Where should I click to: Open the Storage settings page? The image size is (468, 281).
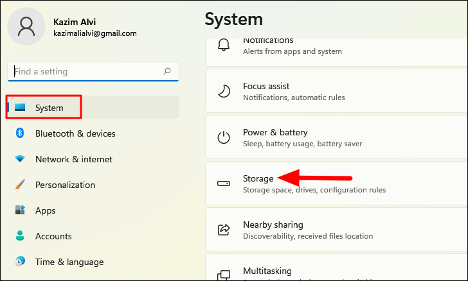(336, 183)
